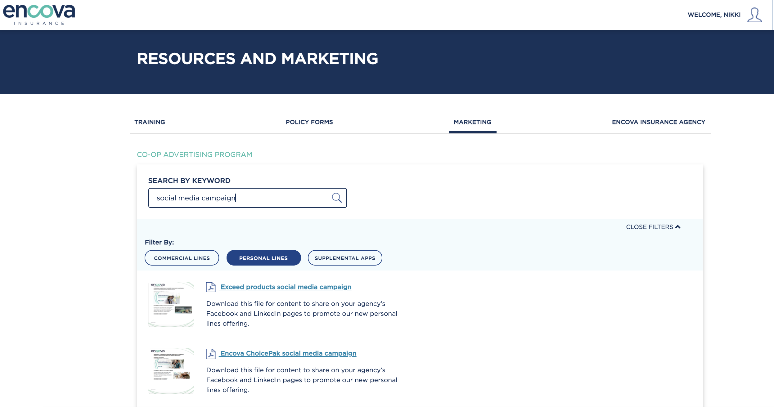This screenshot has width=774, height=407.
Task: Open Encova ChoicePak social media campaign link
Action: (x=288, y=353)
